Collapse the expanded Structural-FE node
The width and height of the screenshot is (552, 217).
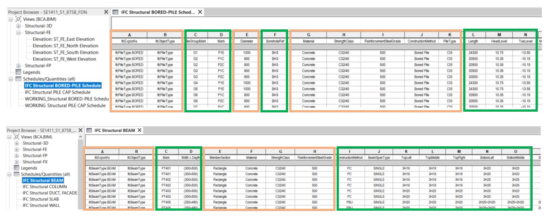(18, 33)
